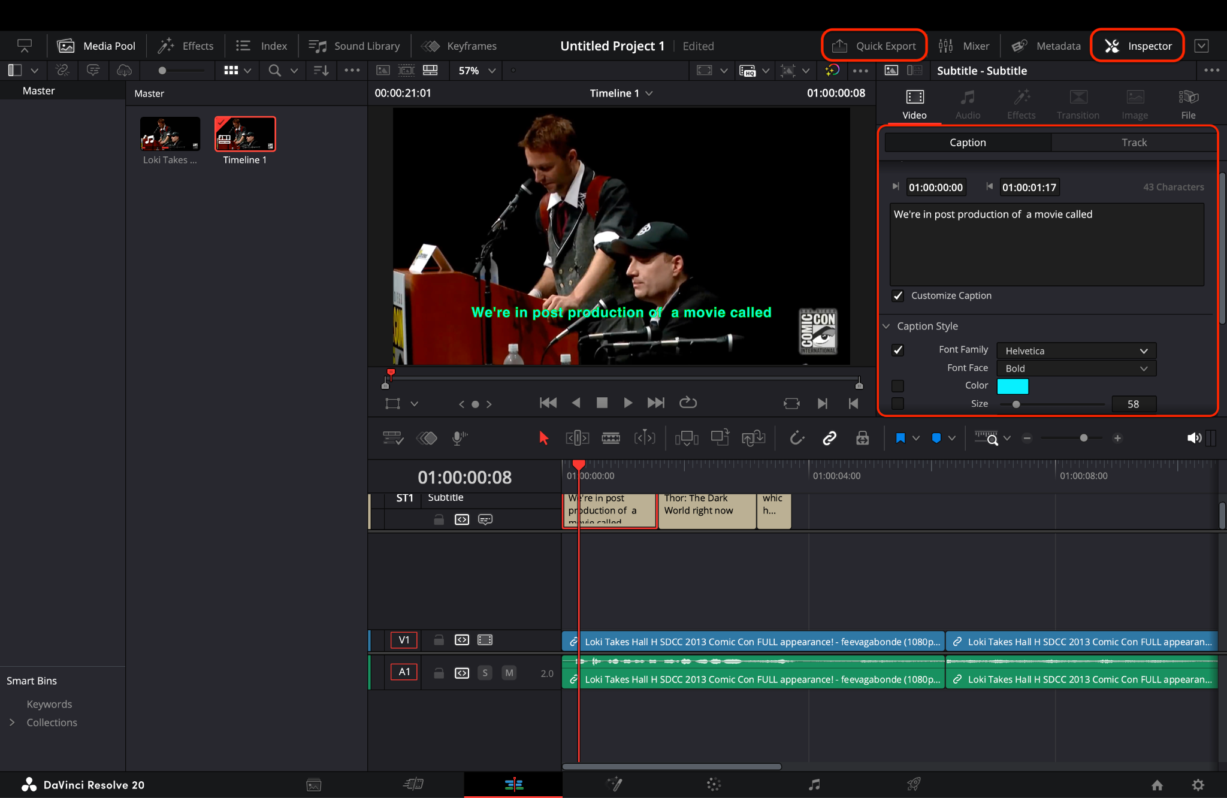Click the Quick Export button
Screen dimensions: 1227x798
click(x=874, y=46)
